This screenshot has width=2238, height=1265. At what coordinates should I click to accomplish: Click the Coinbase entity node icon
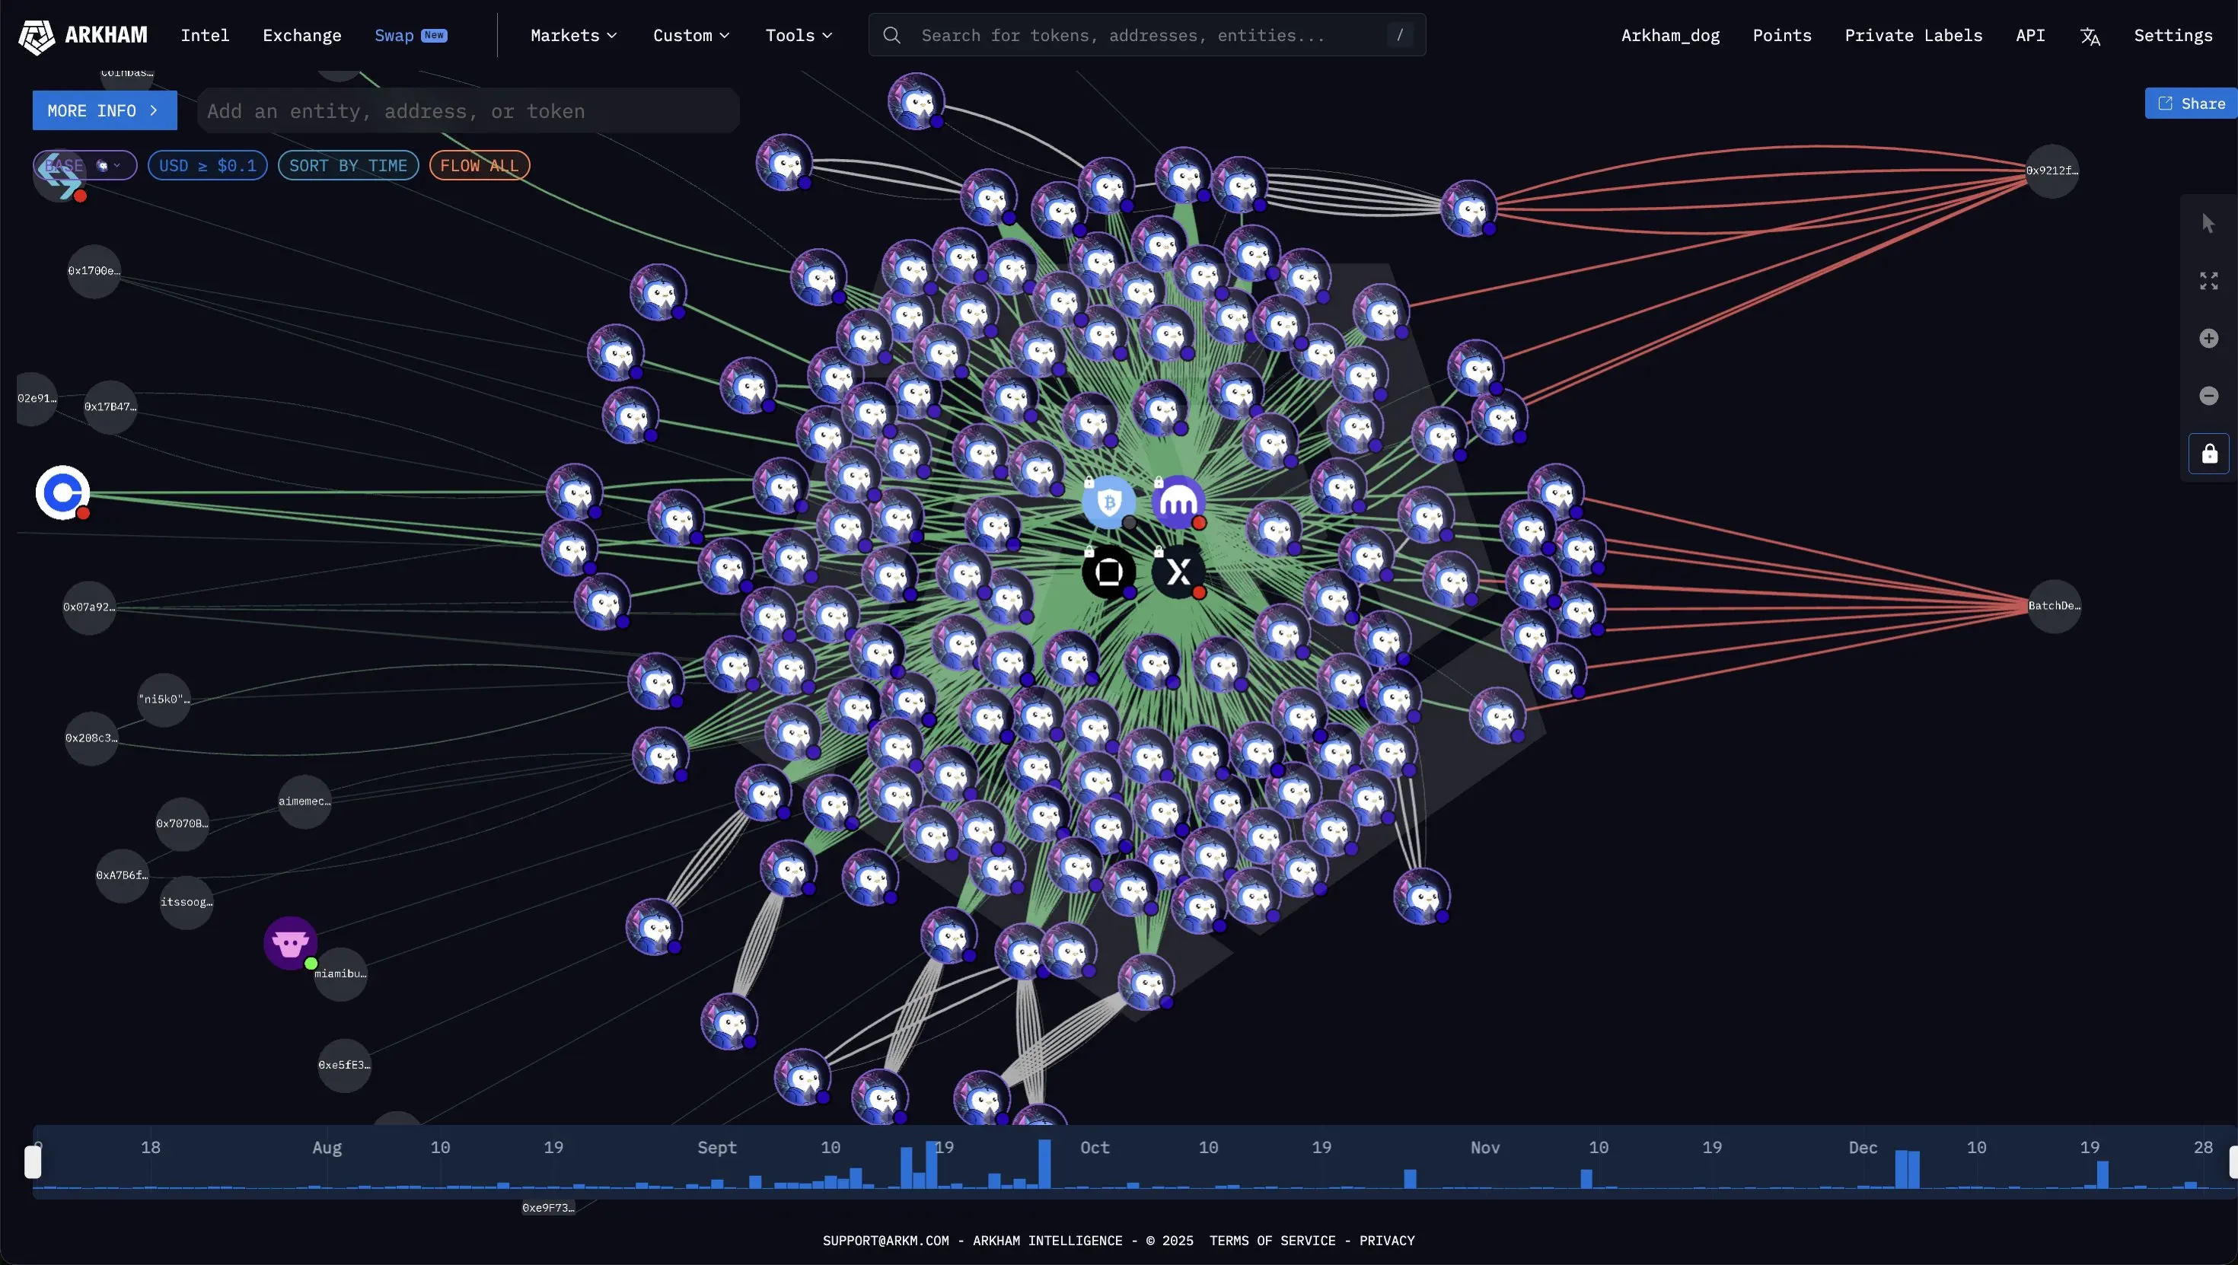(62, 492)
